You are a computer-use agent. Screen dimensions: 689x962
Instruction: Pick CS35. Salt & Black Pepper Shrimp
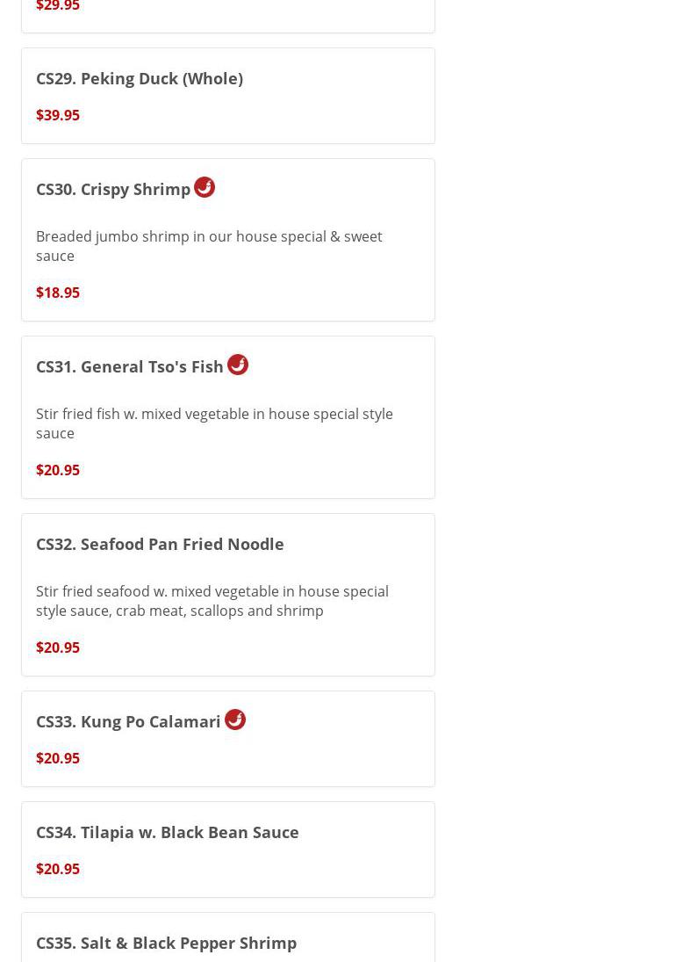coord(167,943)
